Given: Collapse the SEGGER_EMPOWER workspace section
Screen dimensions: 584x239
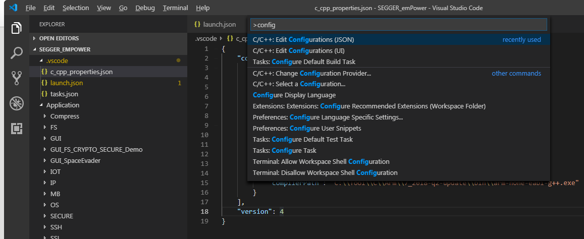Looking at the screenshot, I should (108, 49).
